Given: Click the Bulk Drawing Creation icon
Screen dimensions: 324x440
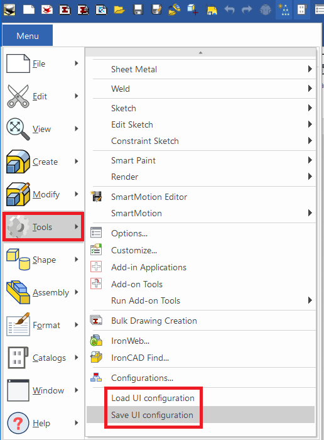Looking at the screenshot, I should pos(96,320).
